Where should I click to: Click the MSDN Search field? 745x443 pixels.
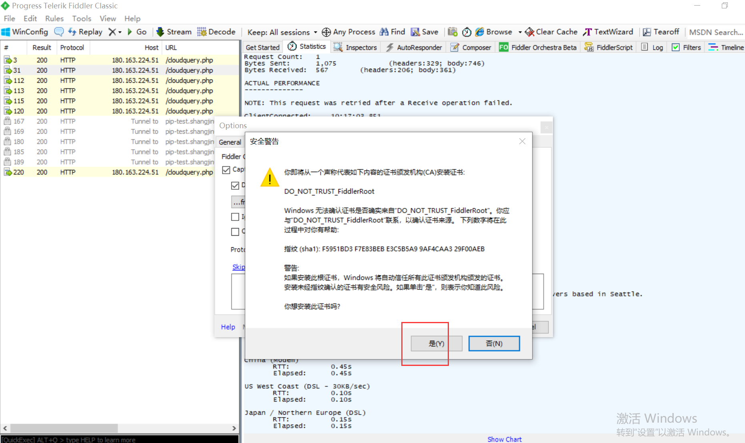(x=716, y=32)
